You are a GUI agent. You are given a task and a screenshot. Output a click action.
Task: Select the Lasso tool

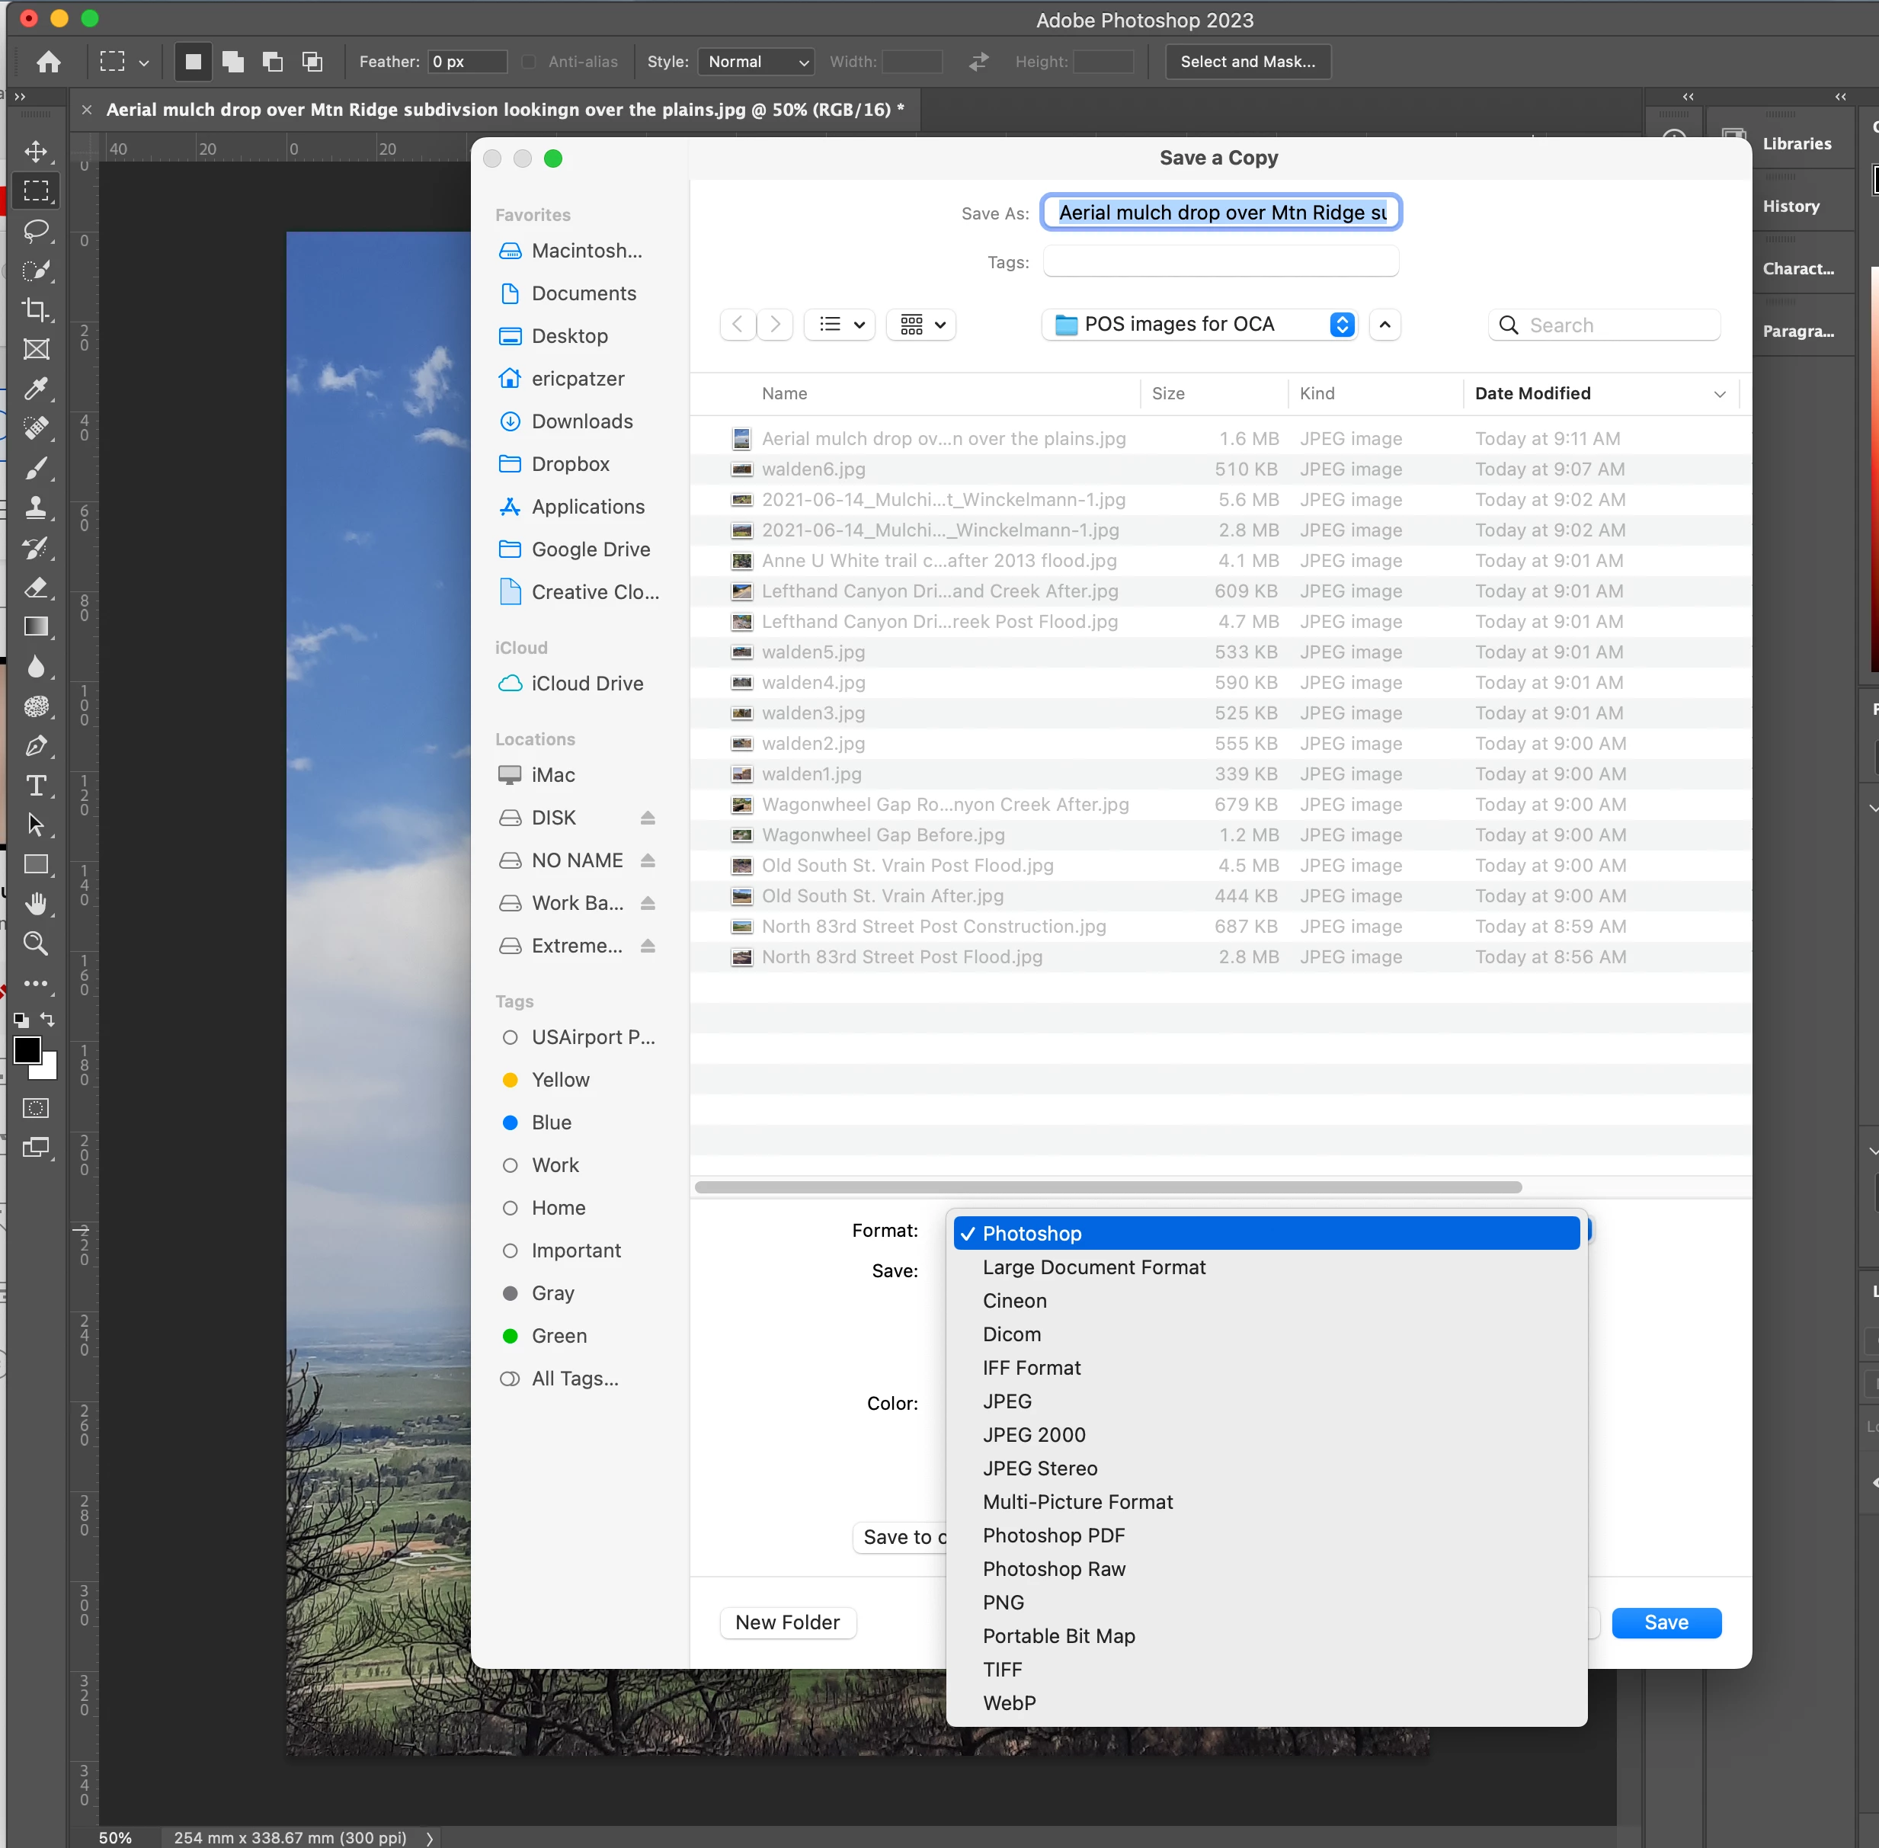point(36,231)
